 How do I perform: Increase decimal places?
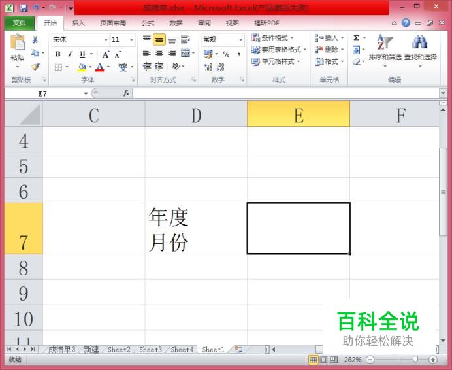(208, 67)
